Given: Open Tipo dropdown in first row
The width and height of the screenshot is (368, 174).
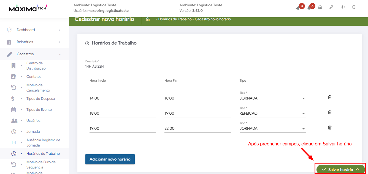Looking at the screenshot, I should tap(273, 98).
